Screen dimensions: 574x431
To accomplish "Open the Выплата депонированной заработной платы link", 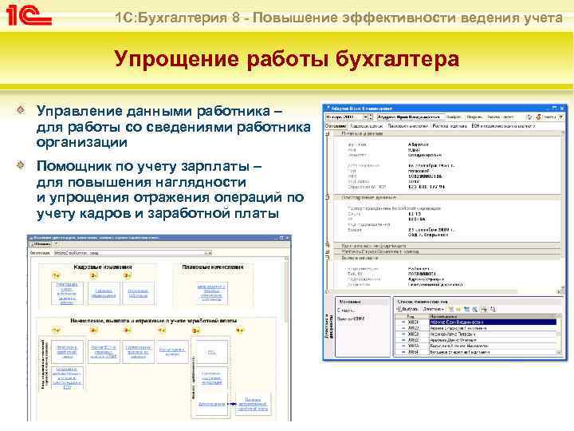I will 253,404.
